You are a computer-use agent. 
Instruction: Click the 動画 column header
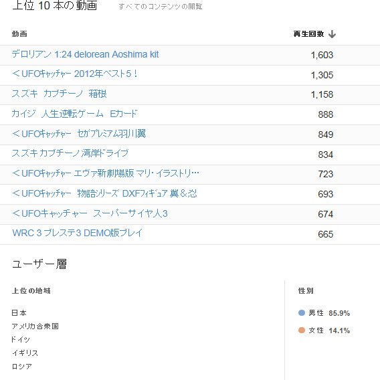[19, 34]
